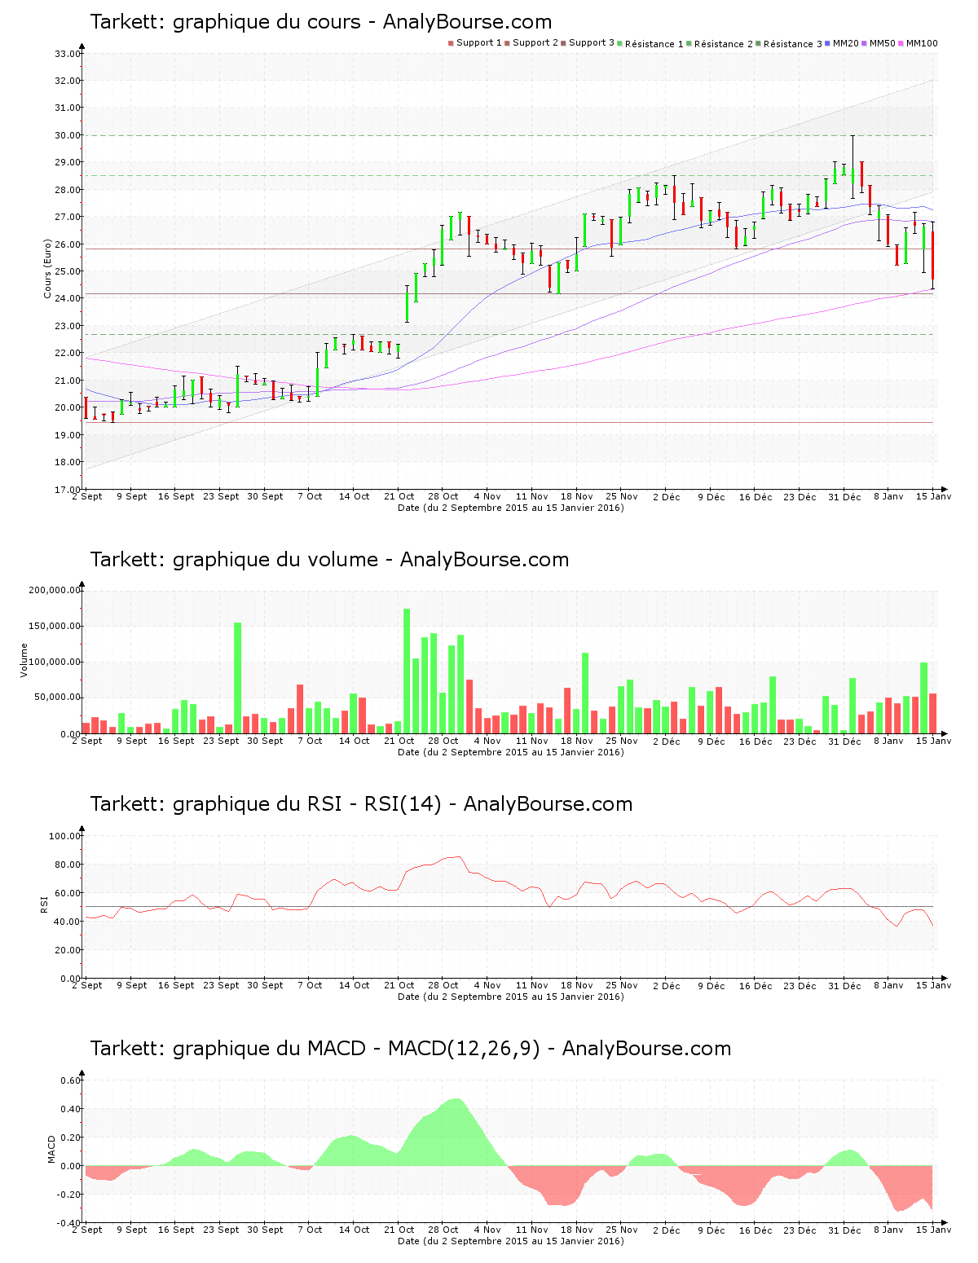Select the Support 2 legend label
Viewport: 978px width, 1263px height.
point(535,43)
